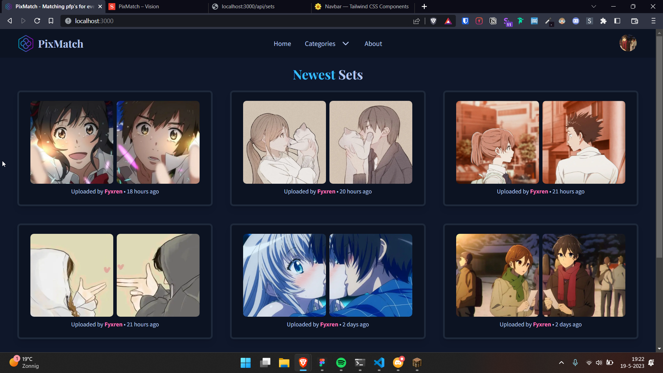Open the tab search dropdown arrow
This screenshot has width=663, height=373.
(594, 7)
